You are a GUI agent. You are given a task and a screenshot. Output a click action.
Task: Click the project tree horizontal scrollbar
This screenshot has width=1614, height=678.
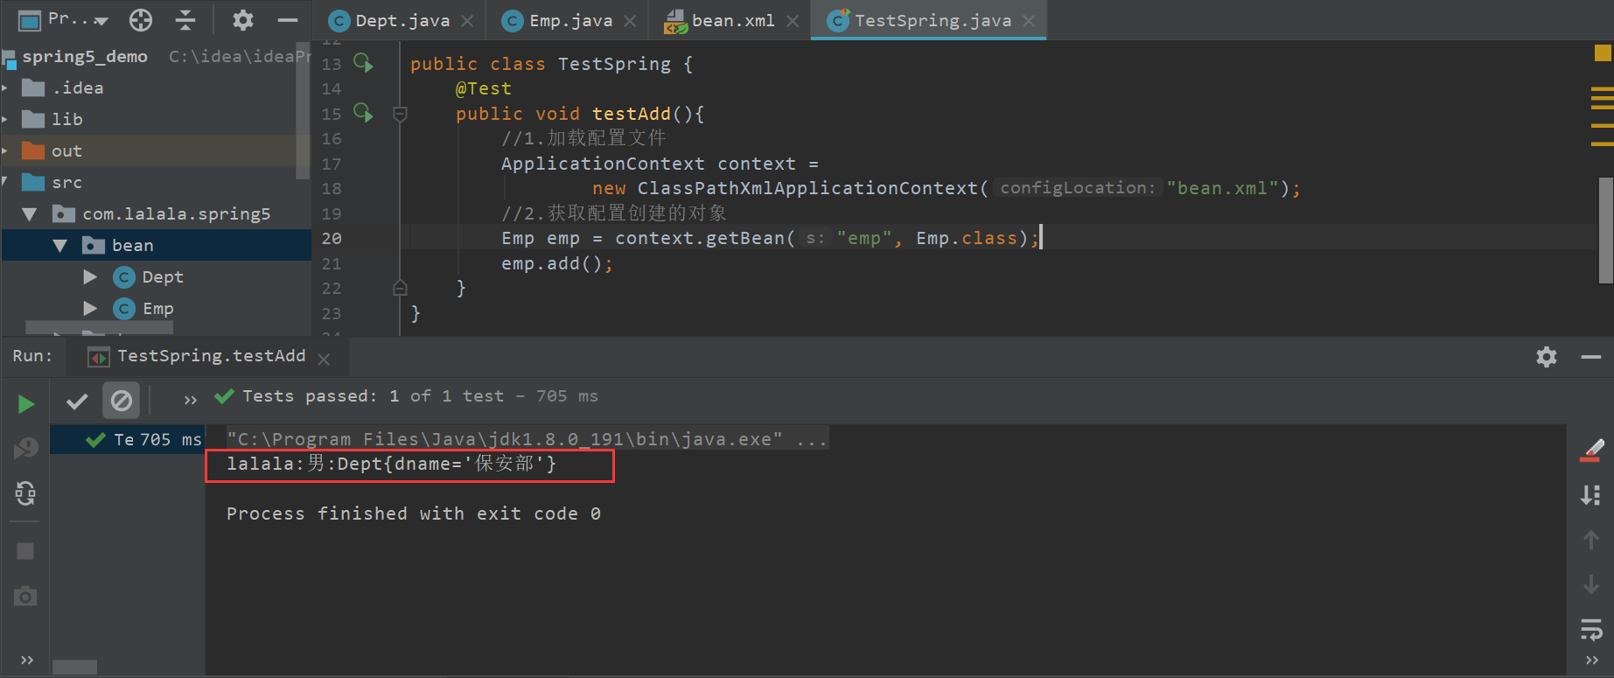click(x=99, y=328)
